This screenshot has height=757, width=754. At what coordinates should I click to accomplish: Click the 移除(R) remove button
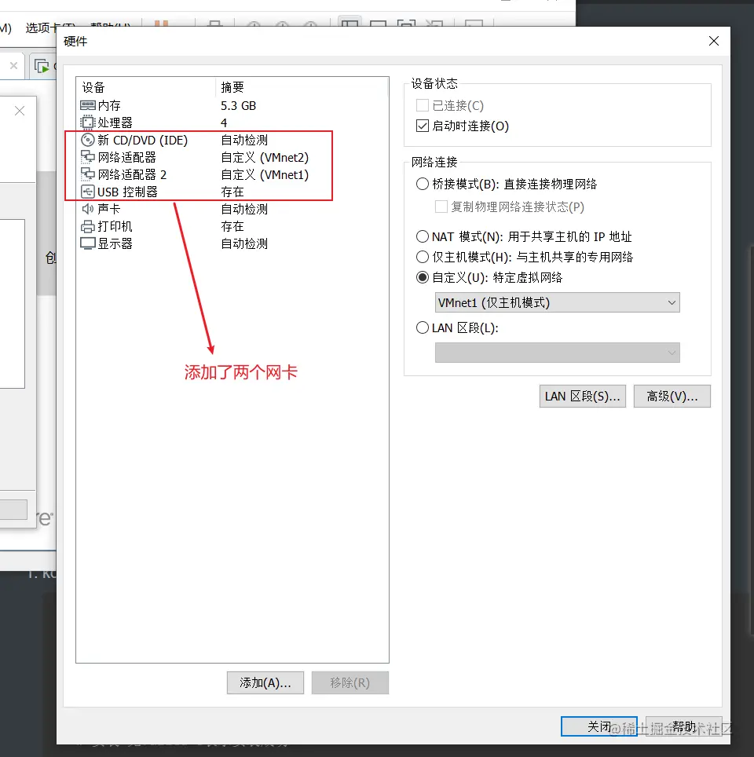point(350,682)
